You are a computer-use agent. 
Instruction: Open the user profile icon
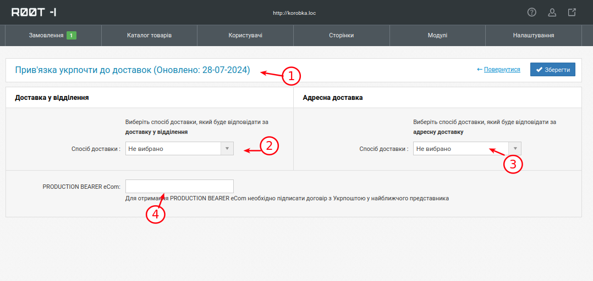(x=552, y=13)
